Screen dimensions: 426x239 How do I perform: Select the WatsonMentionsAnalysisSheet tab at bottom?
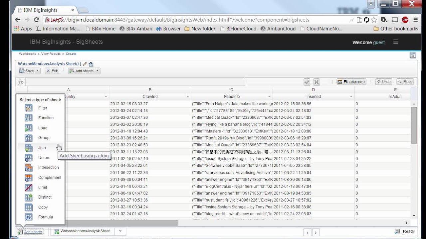click(82, 231)
